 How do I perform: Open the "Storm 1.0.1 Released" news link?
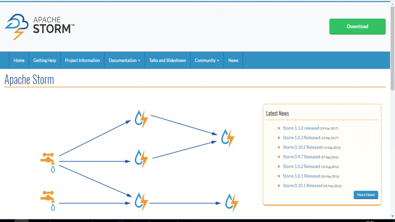coord(301,176)
